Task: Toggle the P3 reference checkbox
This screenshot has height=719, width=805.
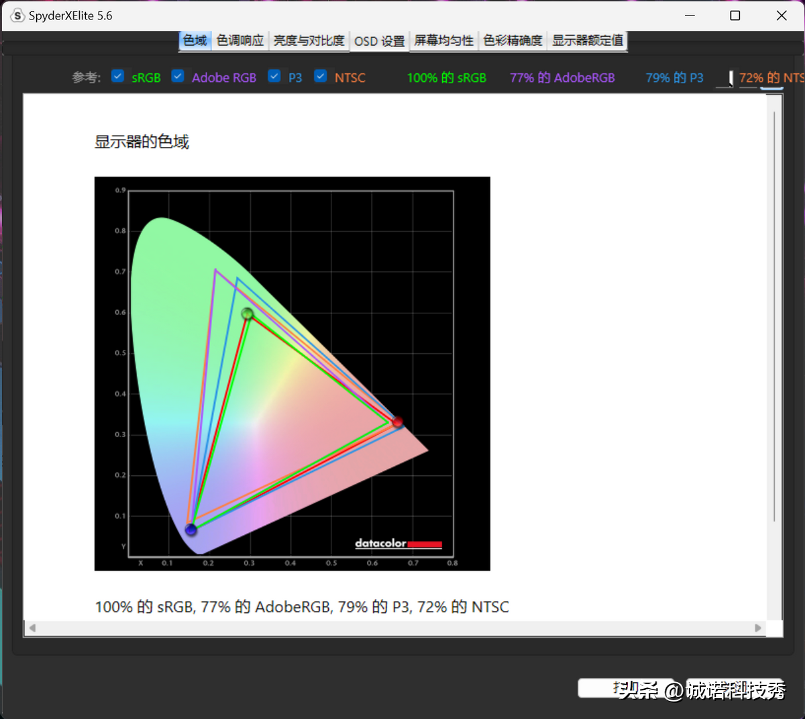Action: coord(274,77)
